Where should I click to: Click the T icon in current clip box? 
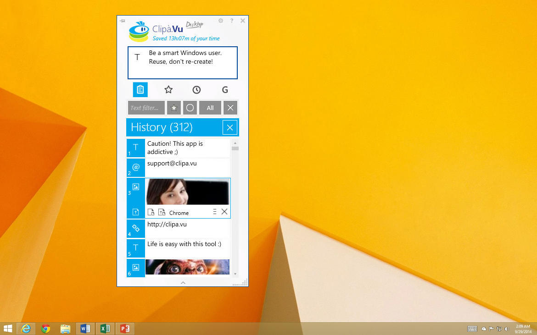[x=137, y=57]
